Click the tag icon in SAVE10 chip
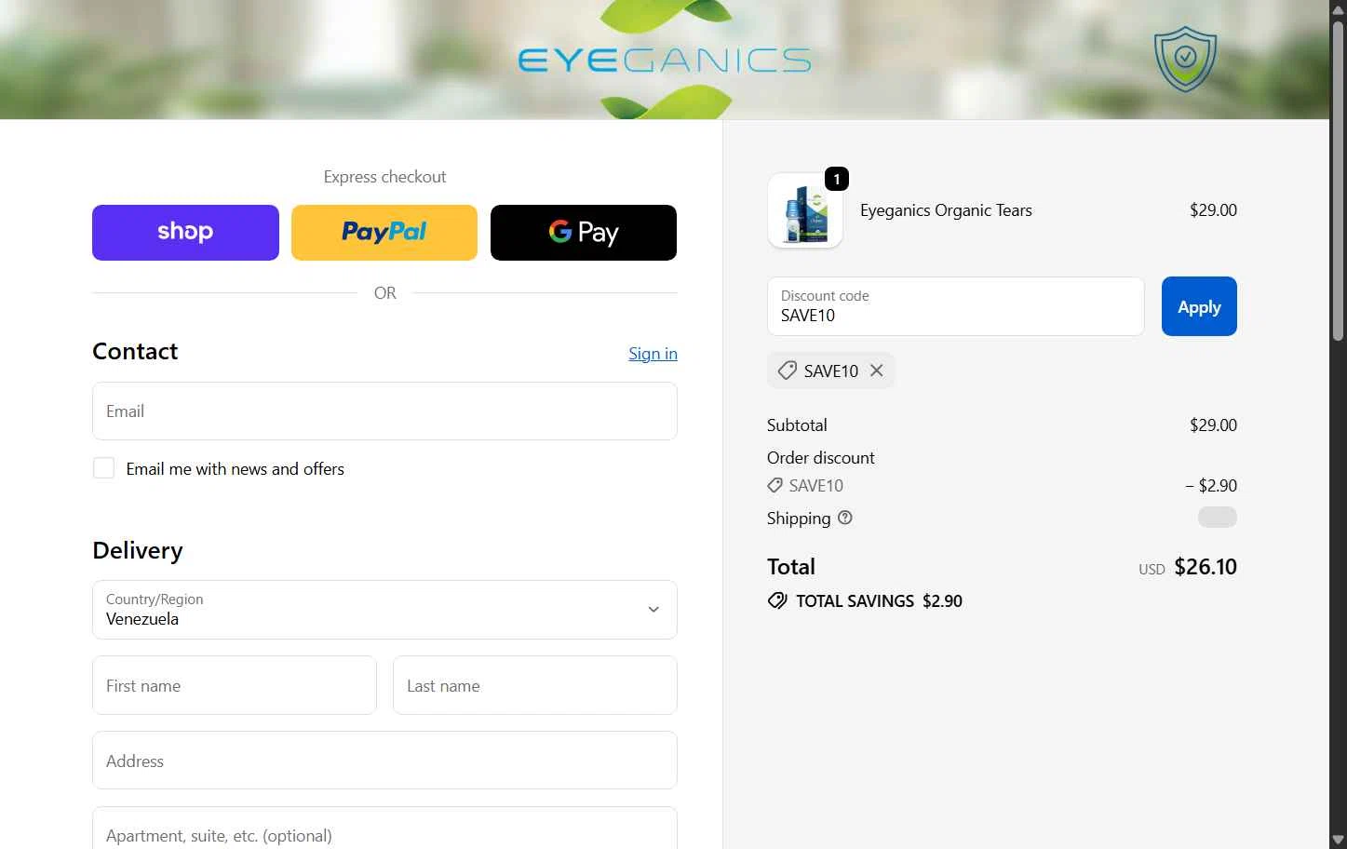Viewport: 1347px width, 849px height. point(788,371)
